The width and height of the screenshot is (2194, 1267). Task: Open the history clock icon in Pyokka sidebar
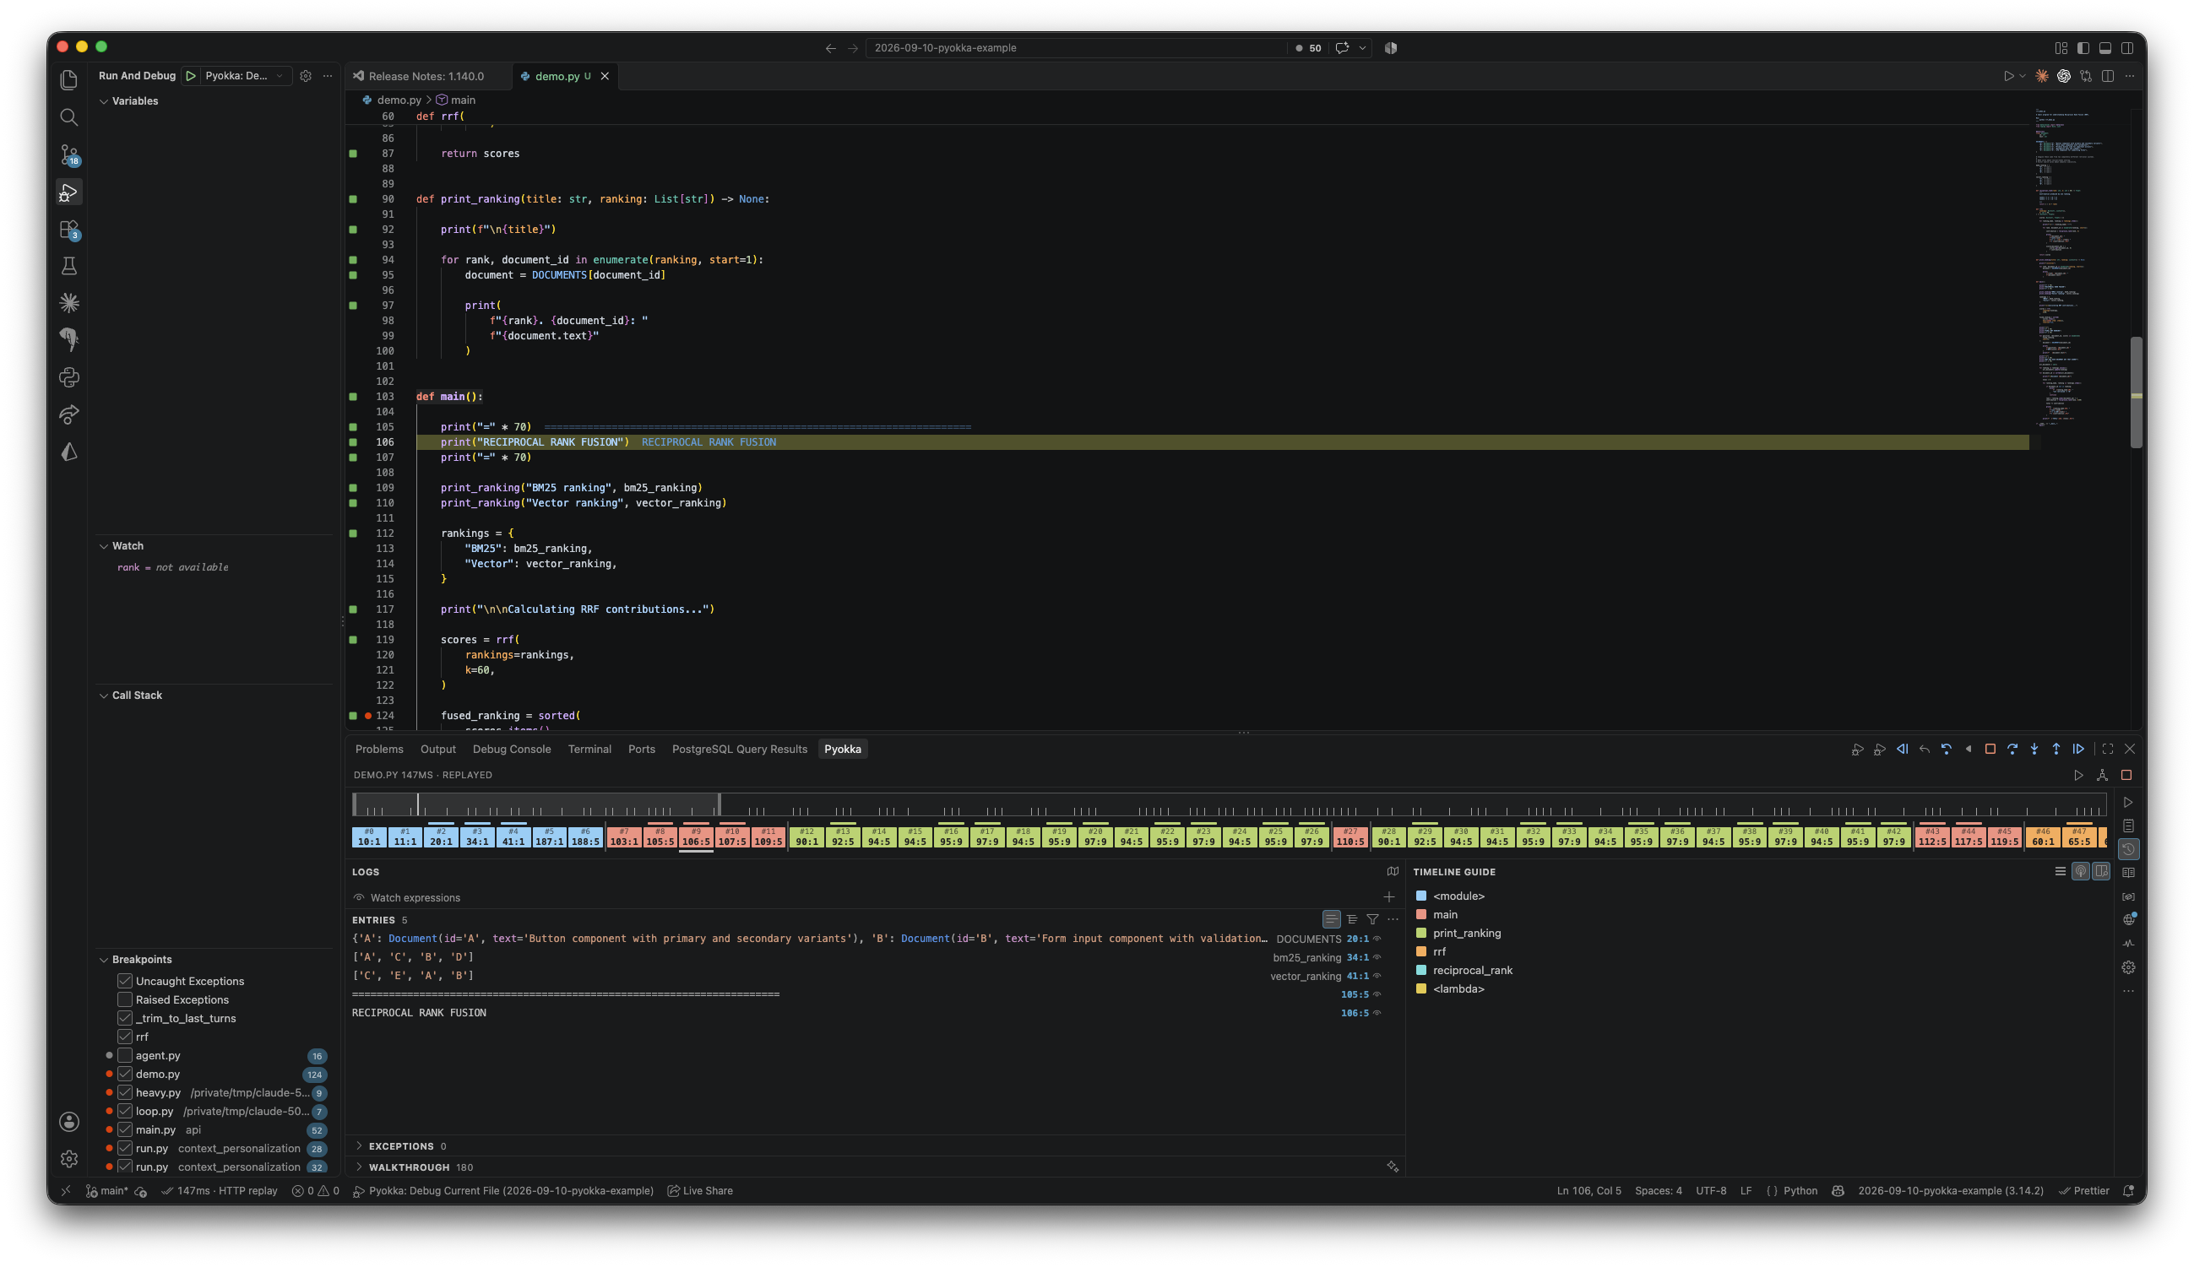[x=2128, y=849]
